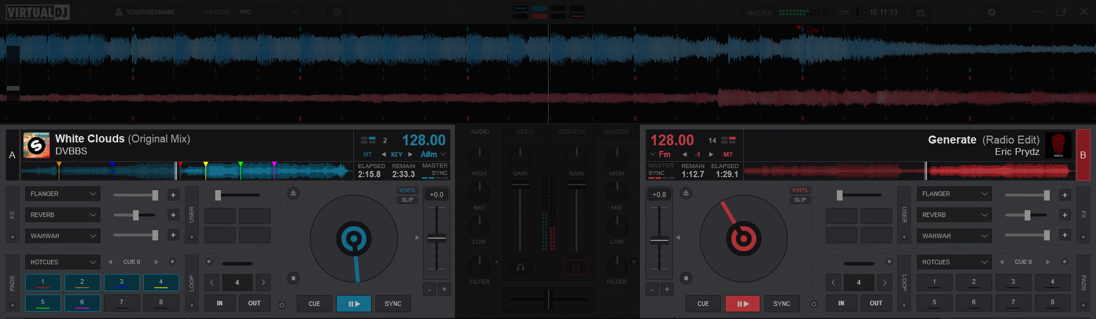Click pitch minus button on deck B

(652, 289)
